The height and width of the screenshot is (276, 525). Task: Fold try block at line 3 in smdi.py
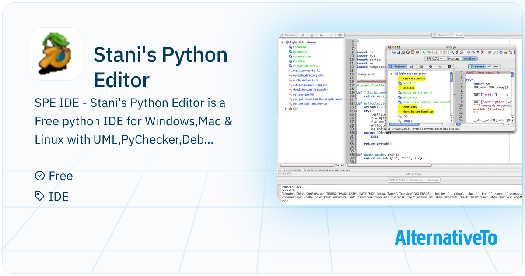click(465, 80)
